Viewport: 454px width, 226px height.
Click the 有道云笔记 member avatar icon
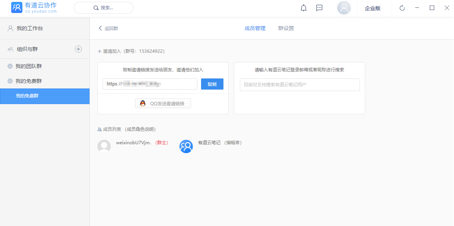pos(186,146)
